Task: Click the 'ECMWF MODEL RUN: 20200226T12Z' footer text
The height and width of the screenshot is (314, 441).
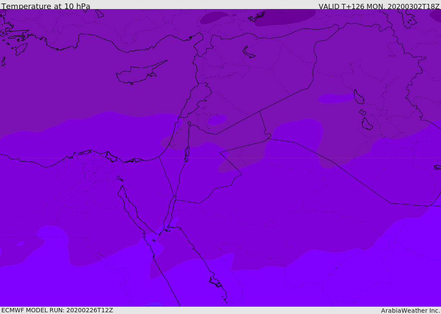Action: (x=57, y=310)
